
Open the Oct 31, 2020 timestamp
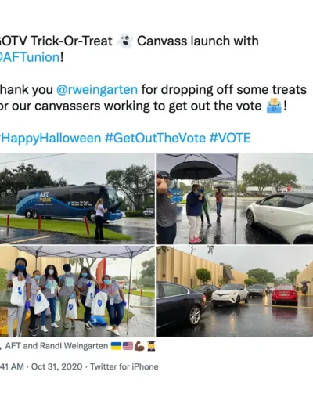click(x=56, y=366)
